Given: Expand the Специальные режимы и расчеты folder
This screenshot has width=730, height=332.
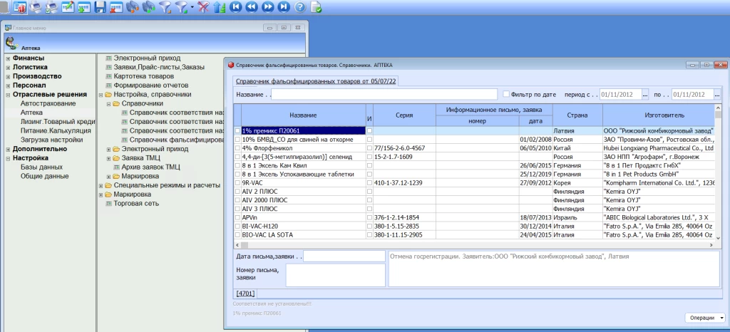Looking at the screenshot, I should [101, 185].
